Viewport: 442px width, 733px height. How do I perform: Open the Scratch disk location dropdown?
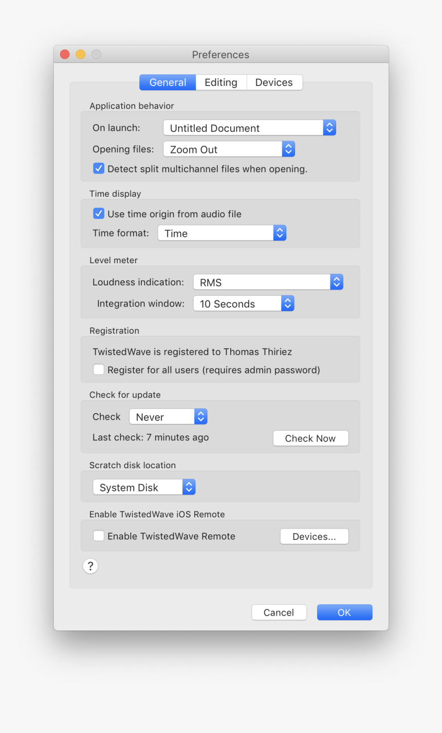[x=144, y=486]
